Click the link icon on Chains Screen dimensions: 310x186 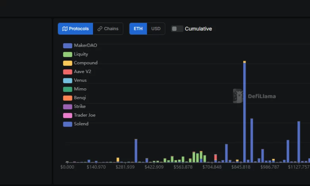coord(100,29)
